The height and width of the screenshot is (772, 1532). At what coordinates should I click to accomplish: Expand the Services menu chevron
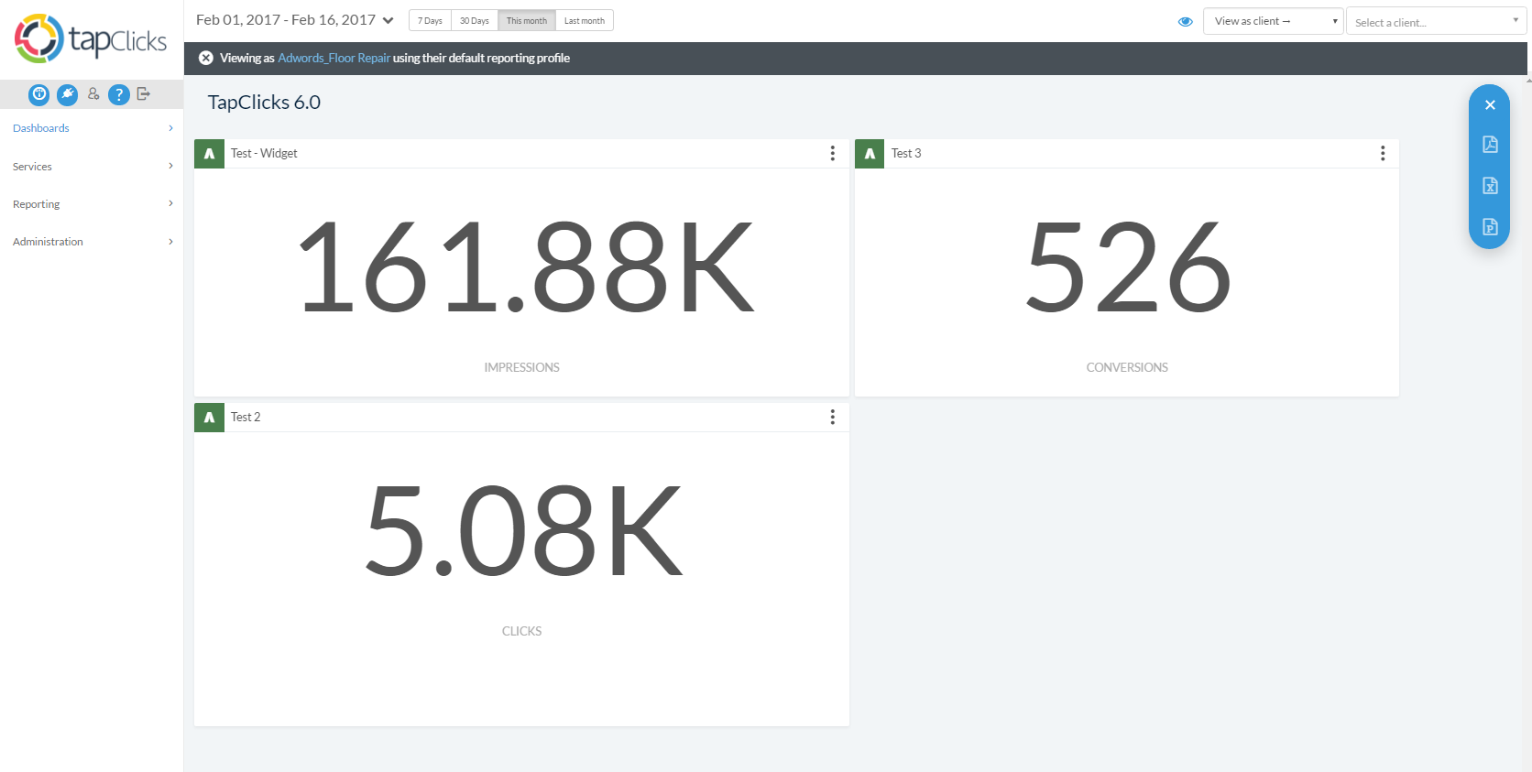[x=170, y=166]
